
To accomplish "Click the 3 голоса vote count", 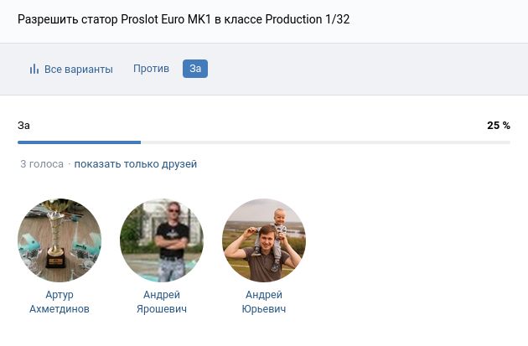I will pyautogui.click(x=42, y=164).
